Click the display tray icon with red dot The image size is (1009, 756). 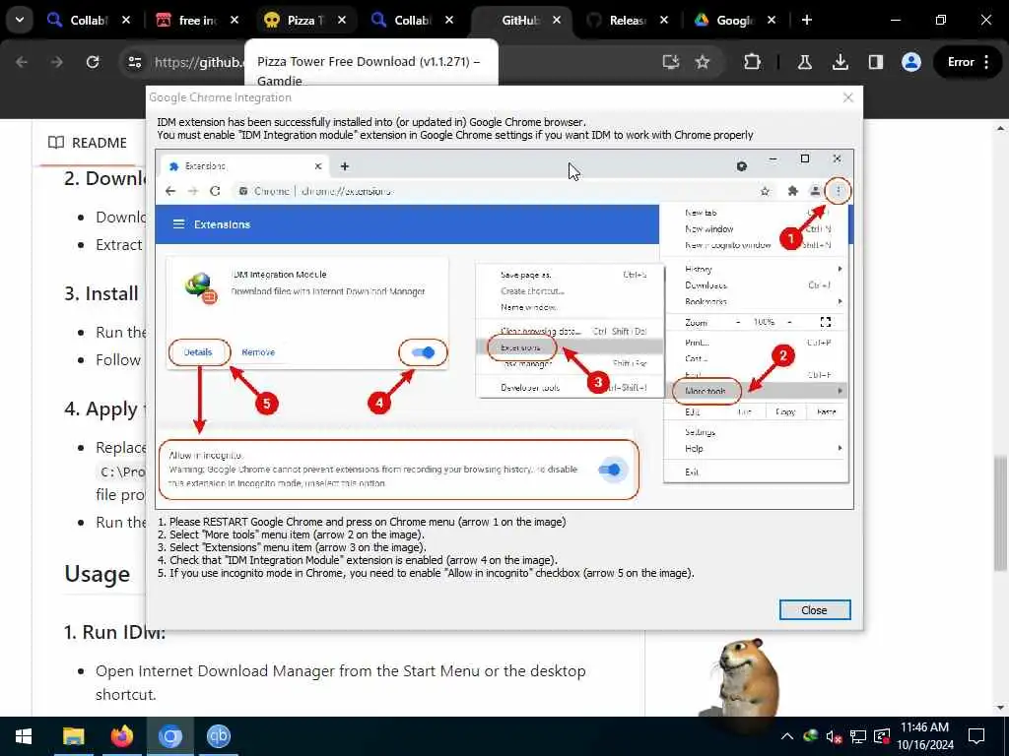coord(882,736)
